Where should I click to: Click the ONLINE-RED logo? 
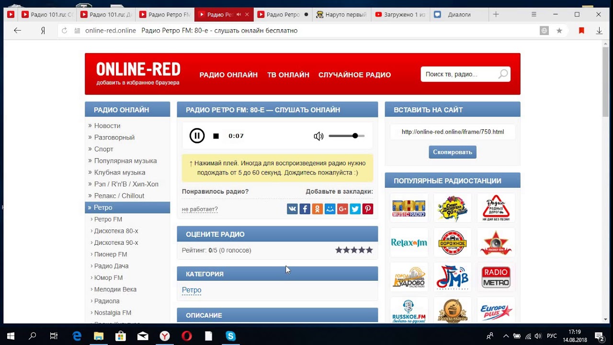coord(138,70)
